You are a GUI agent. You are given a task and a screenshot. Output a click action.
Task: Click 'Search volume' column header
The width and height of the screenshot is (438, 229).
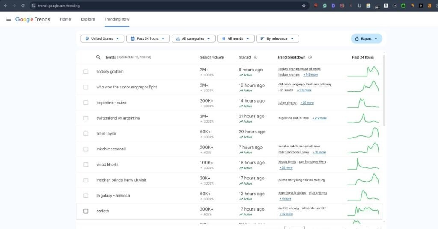[212, 57]
